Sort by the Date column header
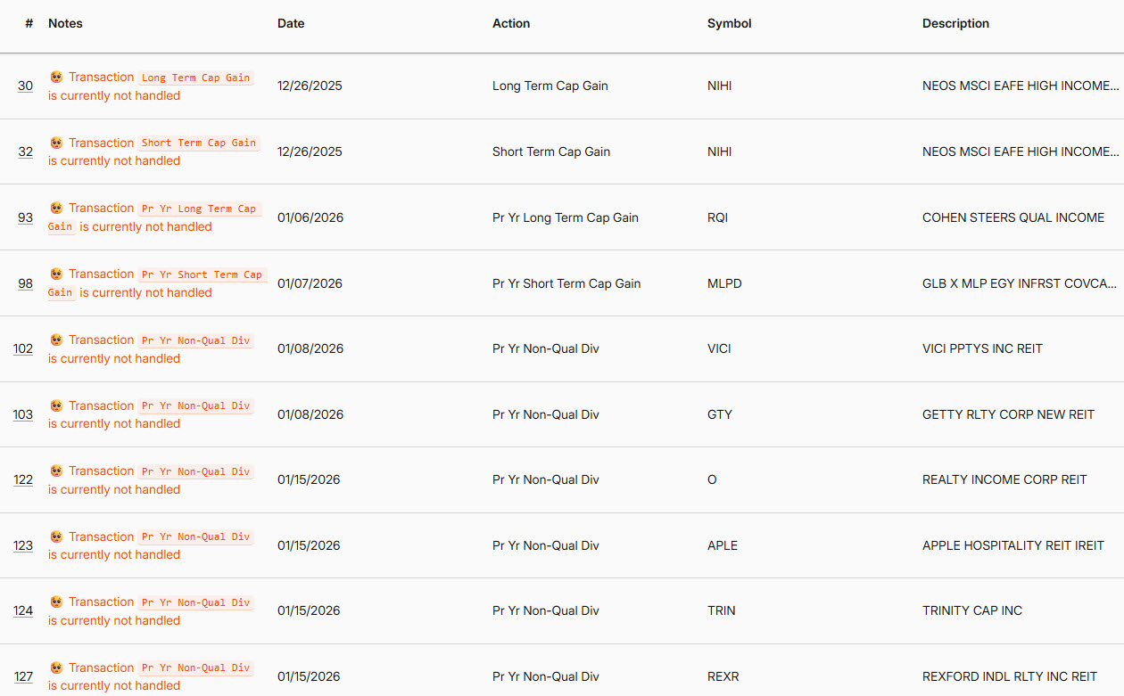This screenshot has height=696, width=1124. point(291,24)
